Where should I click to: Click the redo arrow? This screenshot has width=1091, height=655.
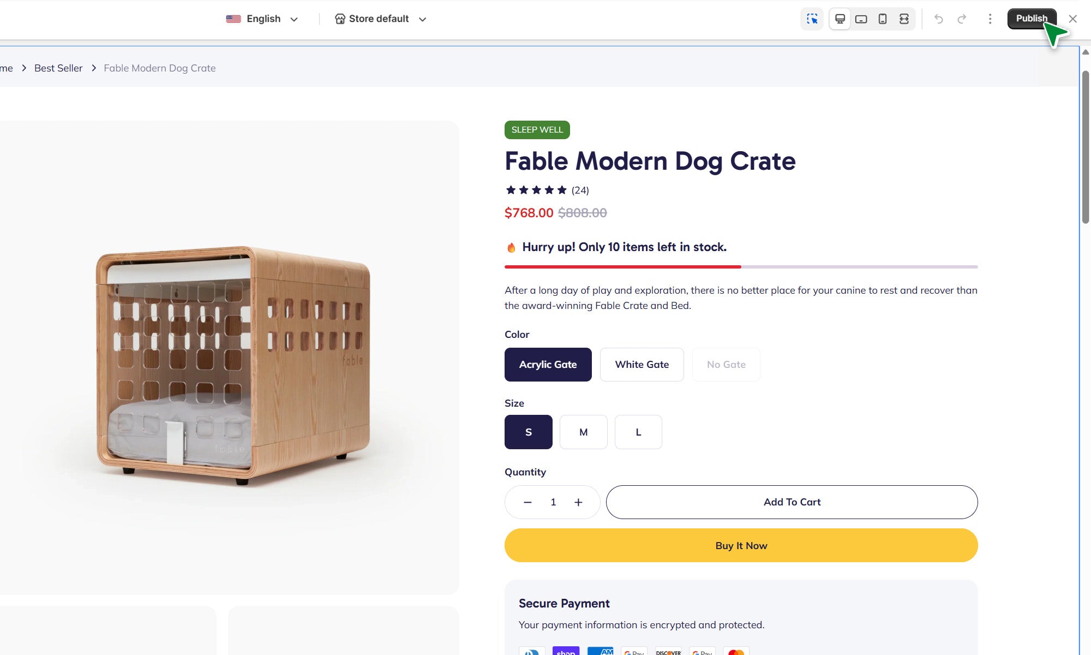[x=962, y=19]
